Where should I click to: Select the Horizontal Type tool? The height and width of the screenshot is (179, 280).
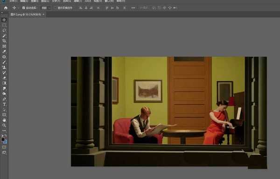(x=4, y=104)
